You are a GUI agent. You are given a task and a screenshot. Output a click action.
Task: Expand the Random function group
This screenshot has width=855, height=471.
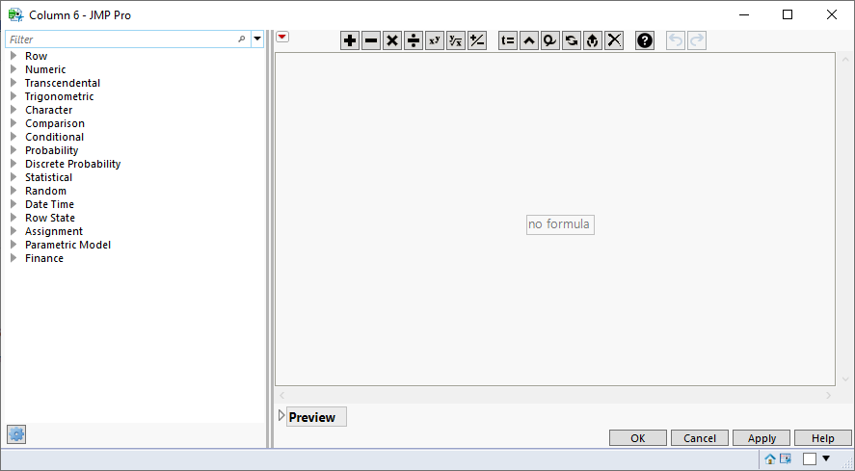13,191
